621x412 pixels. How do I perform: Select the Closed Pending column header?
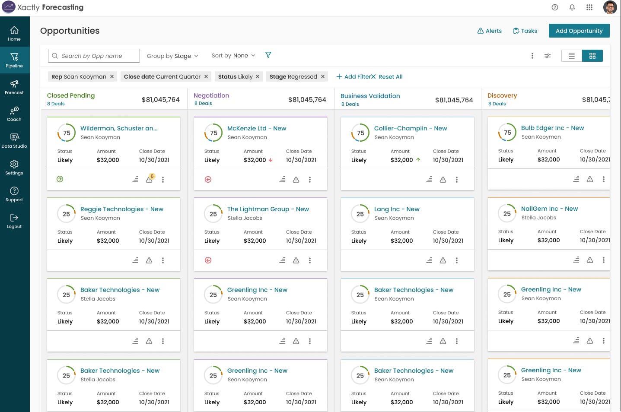tap(71, 95)
